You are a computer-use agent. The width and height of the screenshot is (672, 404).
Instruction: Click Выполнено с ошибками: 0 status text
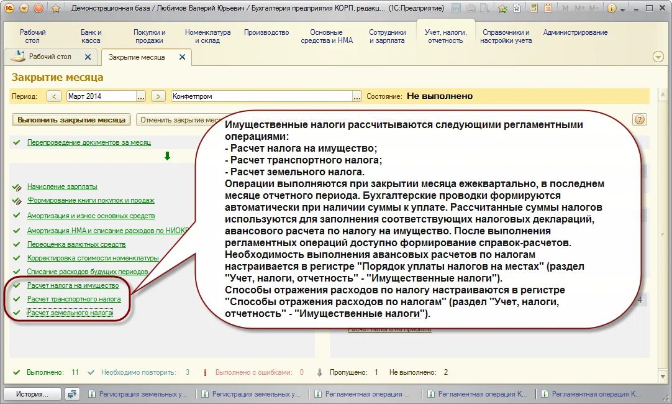click(x=259, y=372)
